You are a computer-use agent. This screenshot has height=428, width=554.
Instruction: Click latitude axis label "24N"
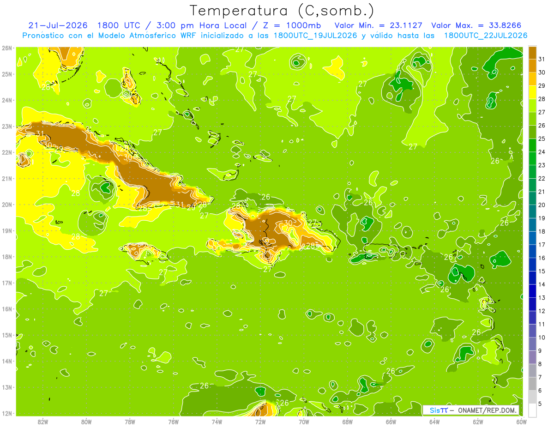point(7,100)
